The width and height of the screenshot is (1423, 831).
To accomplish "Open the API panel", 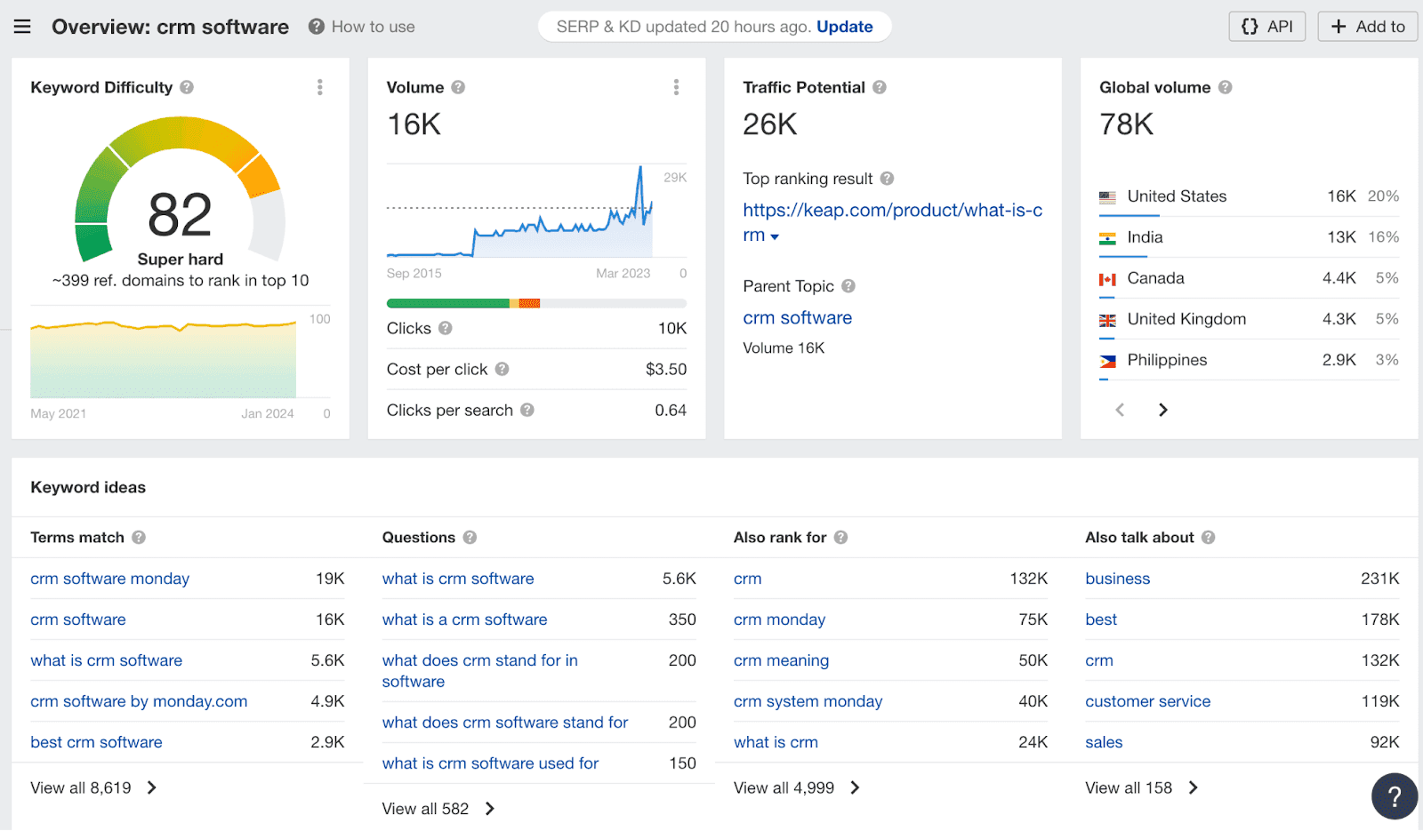I will tap(1266, 26).
